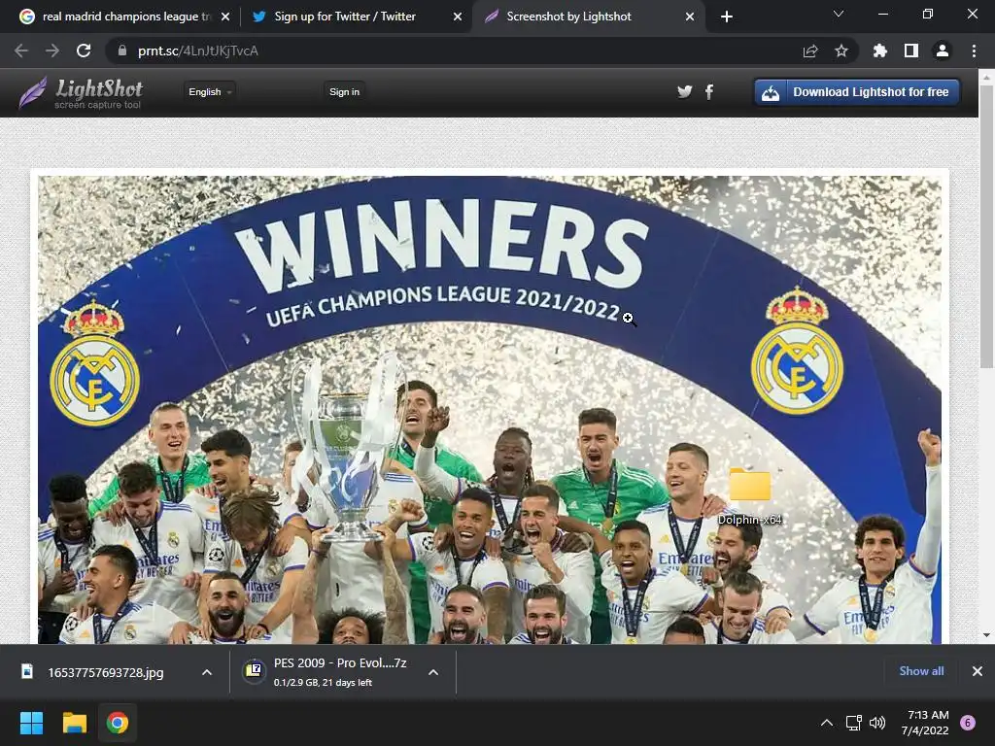Image resolution: width=995 pixels, height=746 pixels.
Task: Click the 7z file icon in downloads bar
Action: pos(254,670)
